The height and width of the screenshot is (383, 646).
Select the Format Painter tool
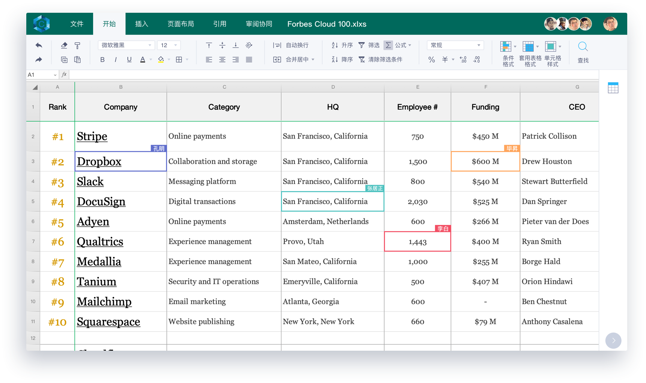77,45
